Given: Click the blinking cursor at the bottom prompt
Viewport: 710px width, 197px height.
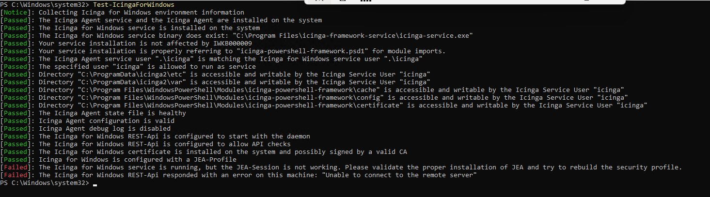Looking at the screenshot, I should (95, 184).
